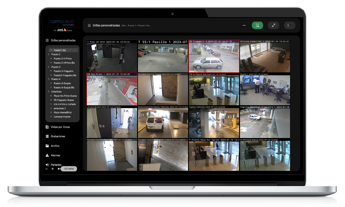Click the camera icon beside 437 online
The height and width of the screenshot is (207, 345).
click(x=59, y=169)
